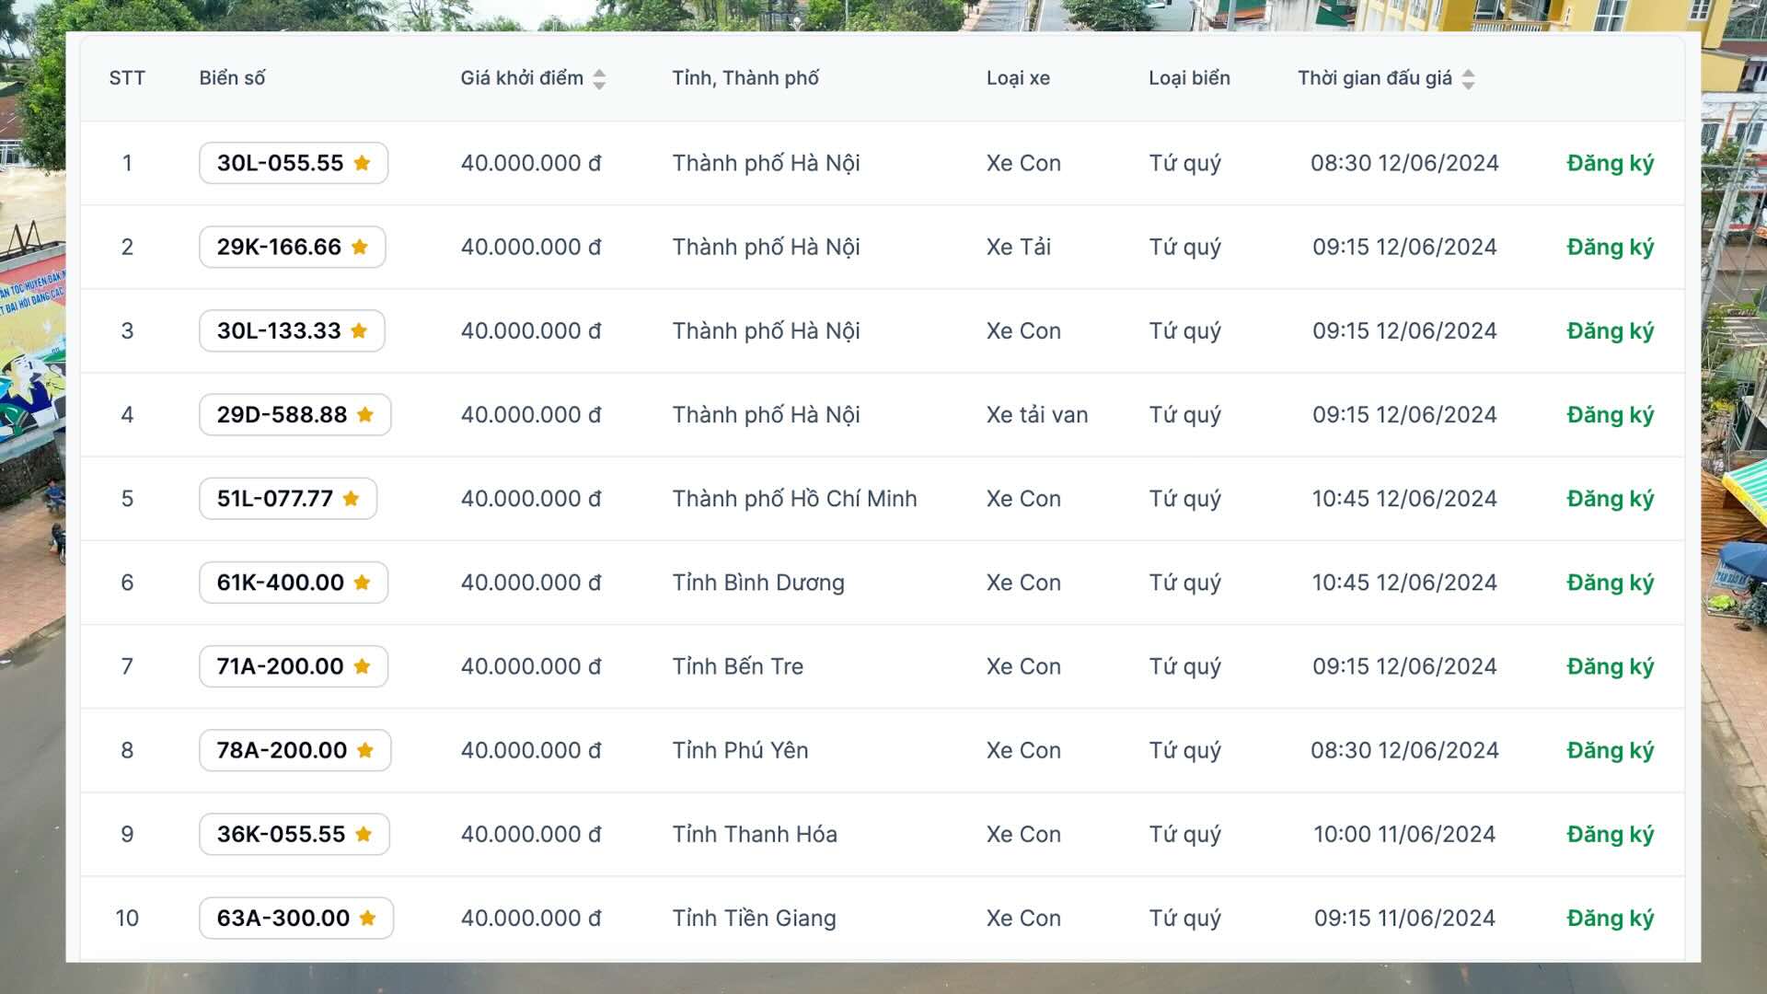The image size is (1767, 994).
Task: Click the star icon beside plate 30L-055.55
Action: (362, 163)
